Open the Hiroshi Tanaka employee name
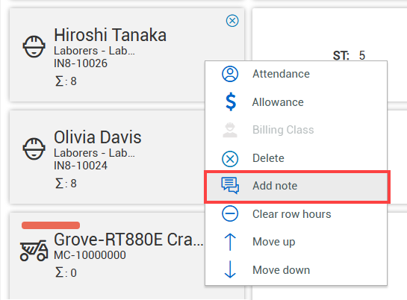The width and height of the screenshot is (407, 300). coord(110,35)
